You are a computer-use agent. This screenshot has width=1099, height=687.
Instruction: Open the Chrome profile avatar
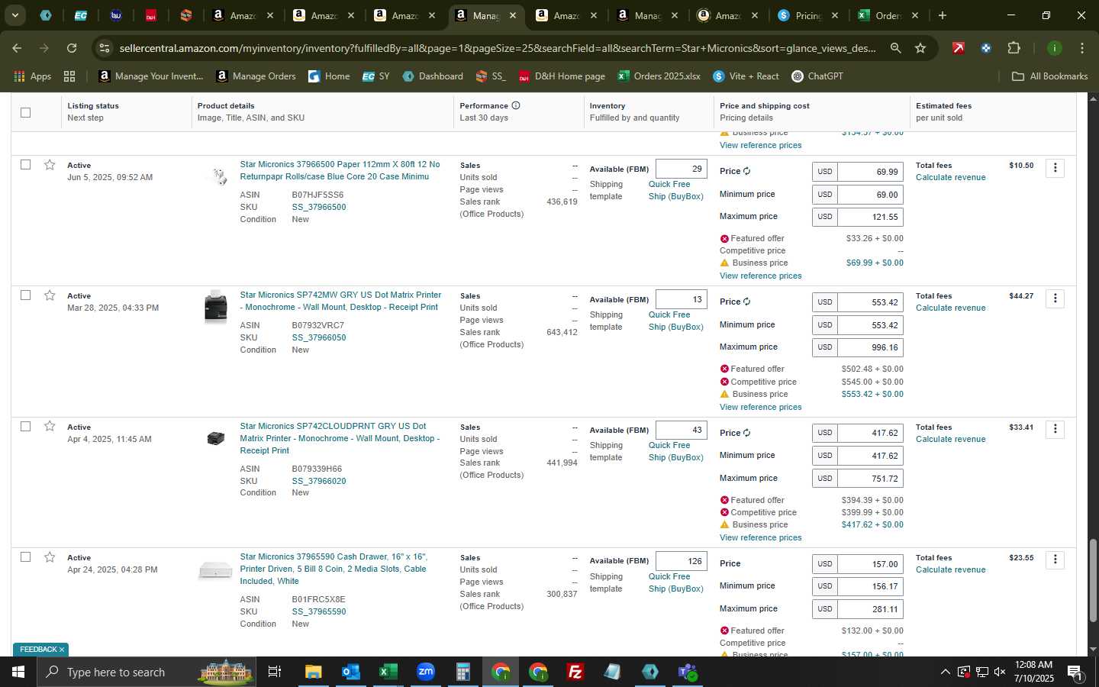point(1054,48)
